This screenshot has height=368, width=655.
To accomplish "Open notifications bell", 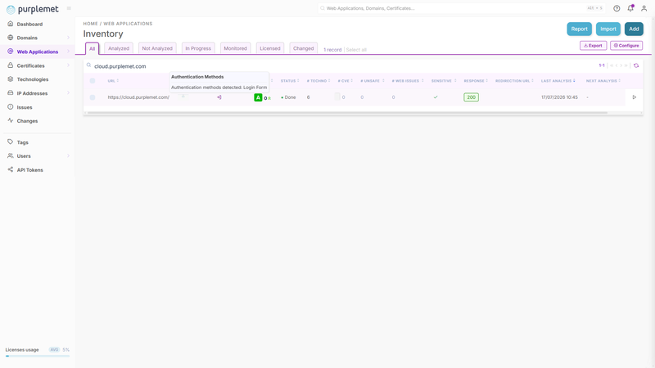I will coord(630,8).
